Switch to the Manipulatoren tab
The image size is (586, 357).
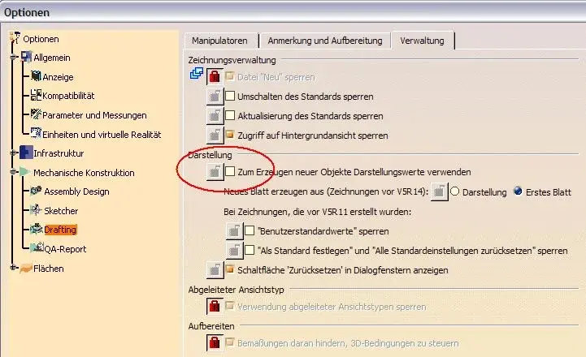pos(221,40)
